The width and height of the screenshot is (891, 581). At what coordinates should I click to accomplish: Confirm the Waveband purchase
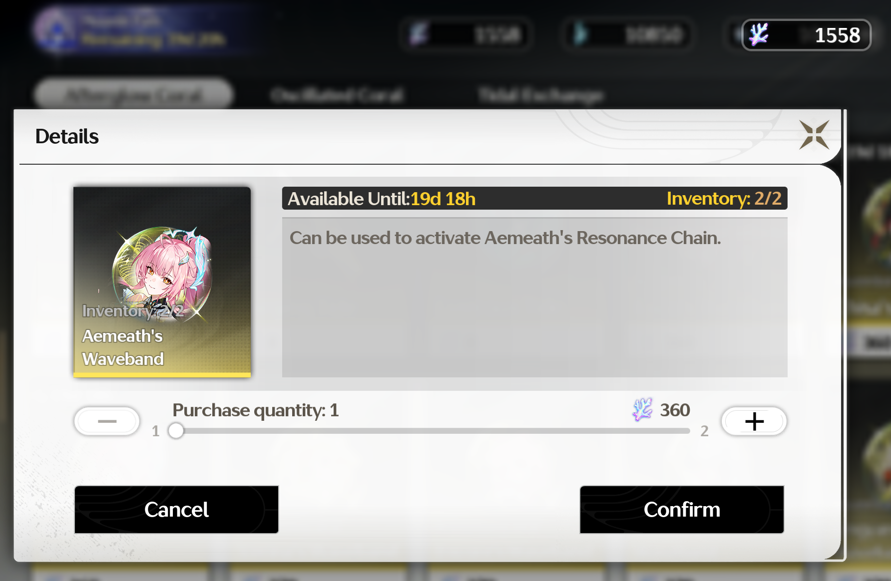tap(682, 510)
